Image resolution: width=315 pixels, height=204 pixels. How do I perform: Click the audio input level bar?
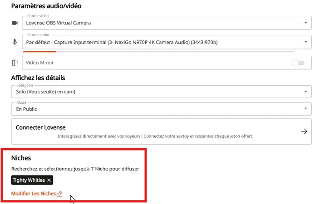click(158, 52)
